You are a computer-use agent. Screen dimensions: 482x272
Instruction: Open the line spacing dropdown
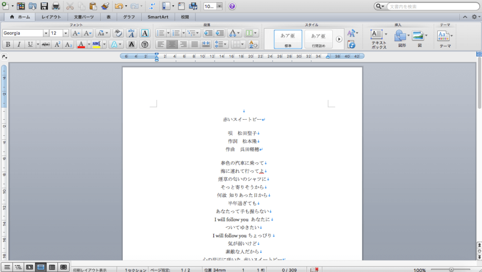coord(221,44)
